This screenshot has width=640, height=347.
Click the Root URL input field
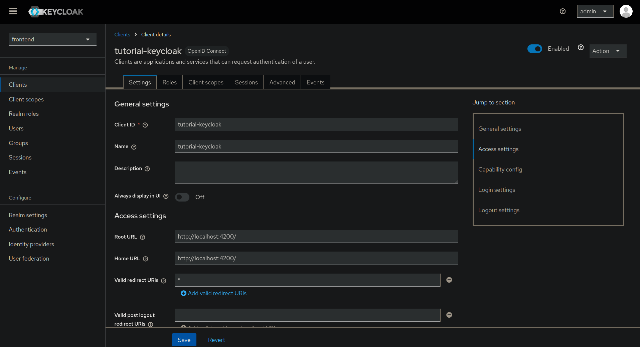(316, 237)
